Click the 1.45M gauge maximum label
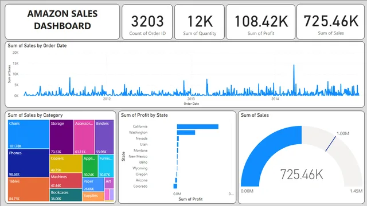This screenshot has height=206, width=367. pyautogui.click(x=356, y=191)
